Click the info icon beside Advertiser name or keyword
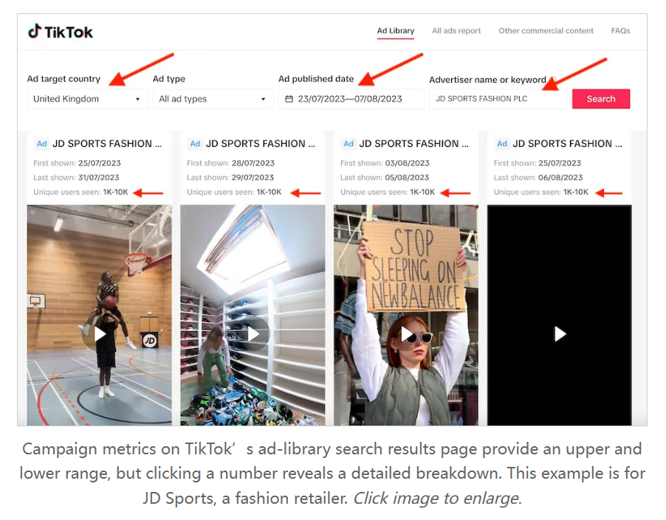This screenshot has width=666, height=520. 552,80
